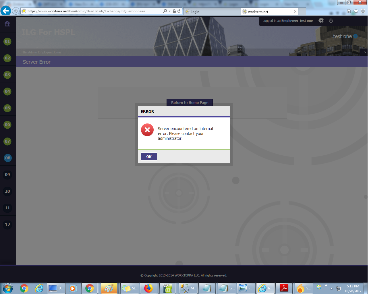Click the power logout icon
390x294 pixels.
[x=331, y=20]
